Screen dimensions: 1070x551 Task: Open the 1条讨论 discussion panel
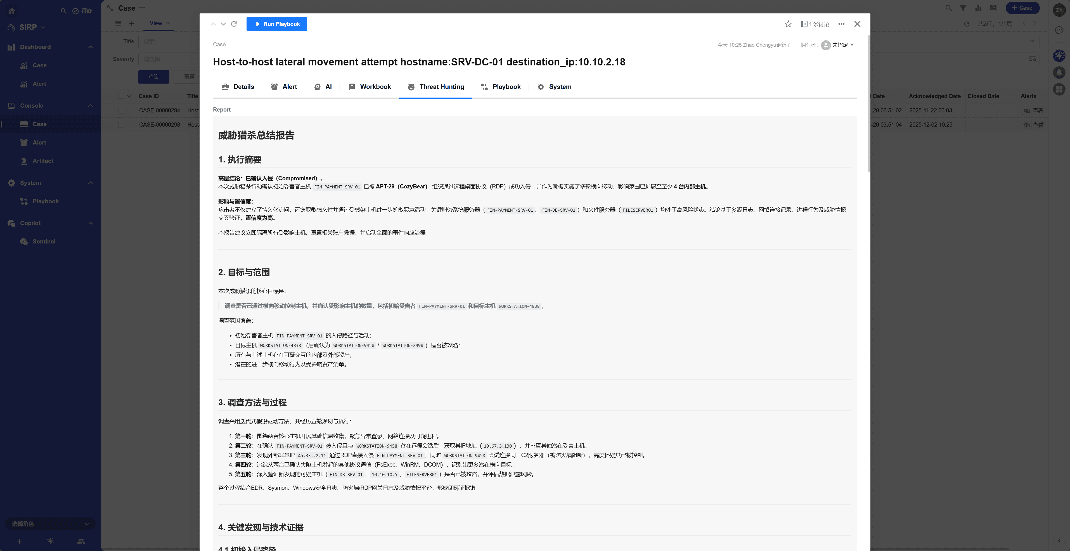815,24
